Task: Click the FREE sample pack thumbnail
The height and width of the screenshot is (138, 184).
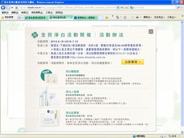Action: [49, 77]
